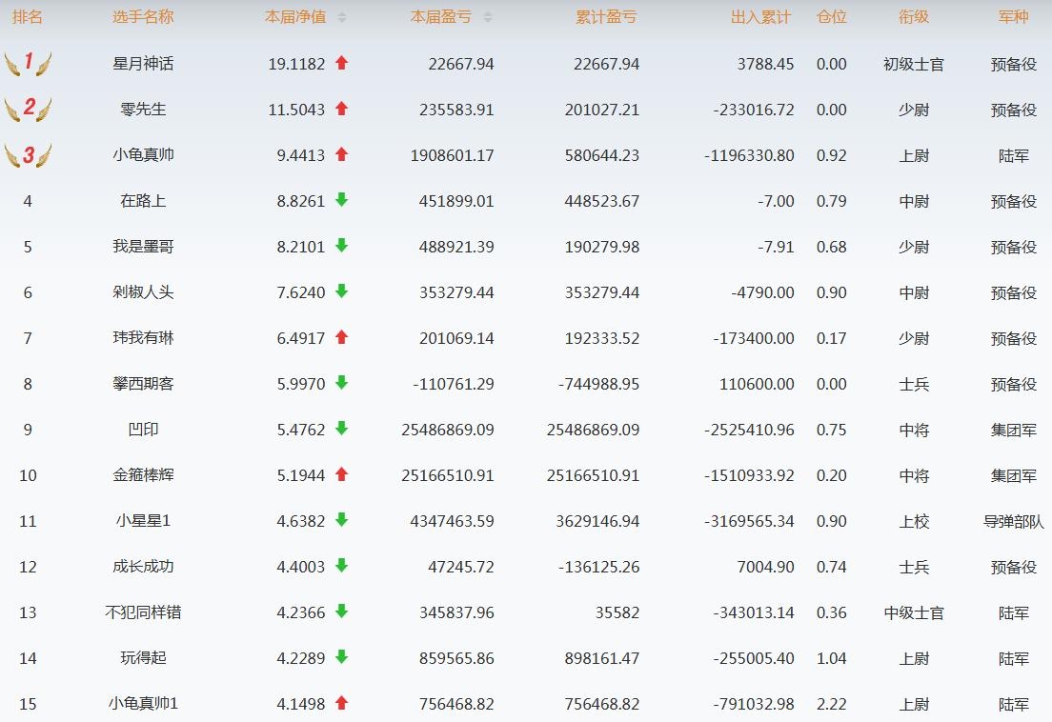Click the rank 2 gold wings badge
Image resolution: width=1052 pixels, height=722 pixels.
tap(28, 110)
